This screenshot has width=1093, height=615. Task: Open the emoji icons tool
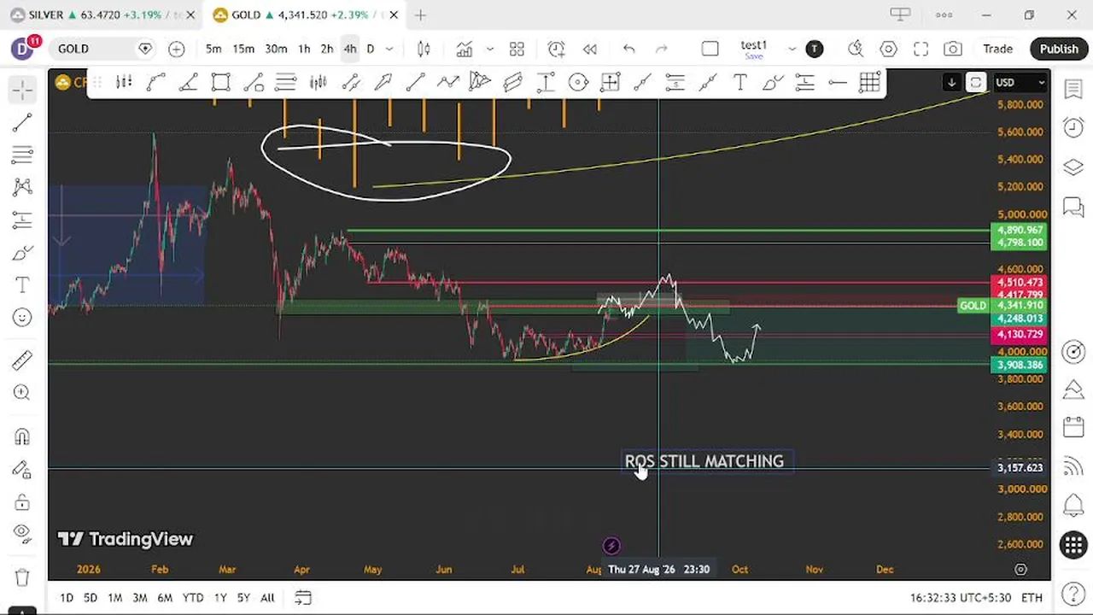pos(22,318)
